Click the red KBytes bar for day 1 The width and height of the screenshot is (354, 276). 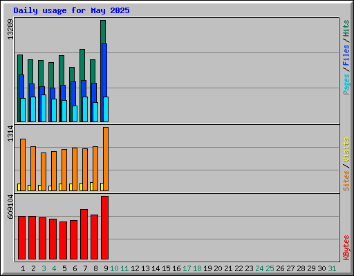21,238
